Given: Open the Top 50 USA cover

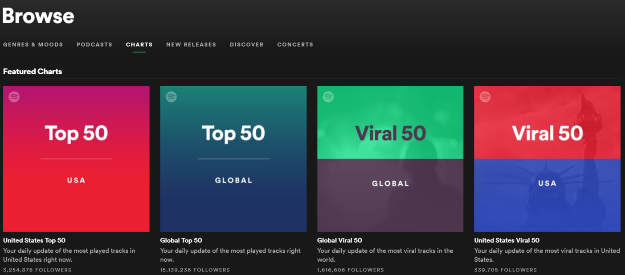Looking at the screenshot, I should point(76,159).
